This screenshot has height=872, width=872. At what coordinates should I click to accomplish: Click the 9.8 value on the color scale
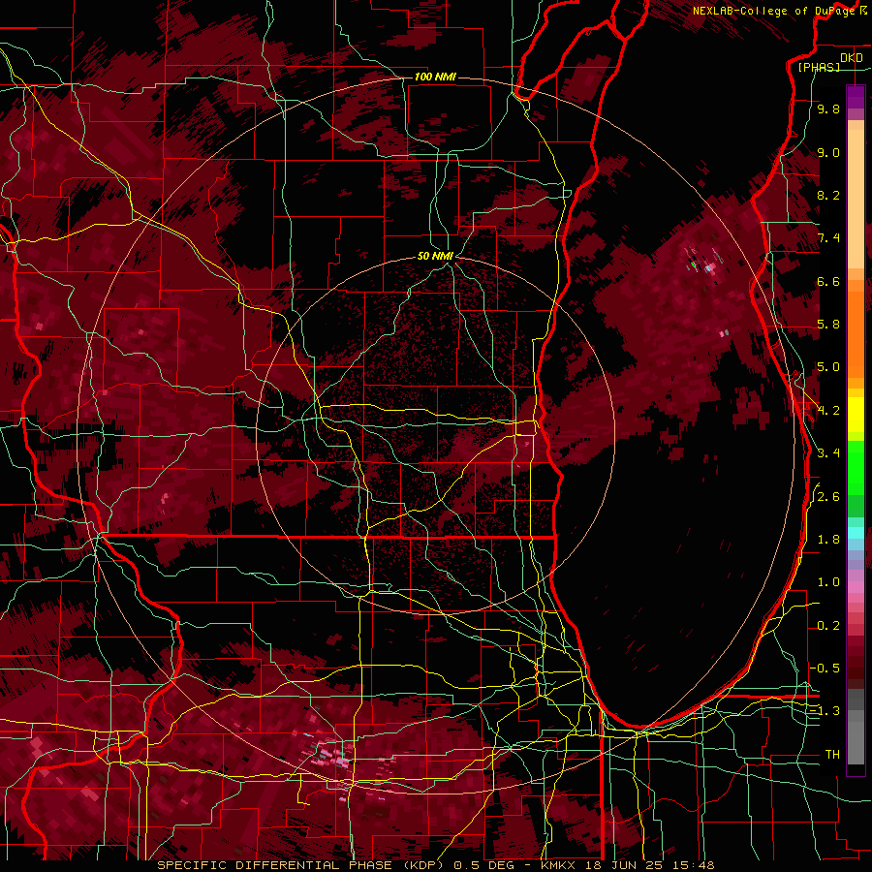tap(828, 109)
